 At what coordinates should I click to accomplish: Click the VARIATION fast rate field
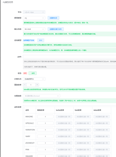(x=83, y=130)
